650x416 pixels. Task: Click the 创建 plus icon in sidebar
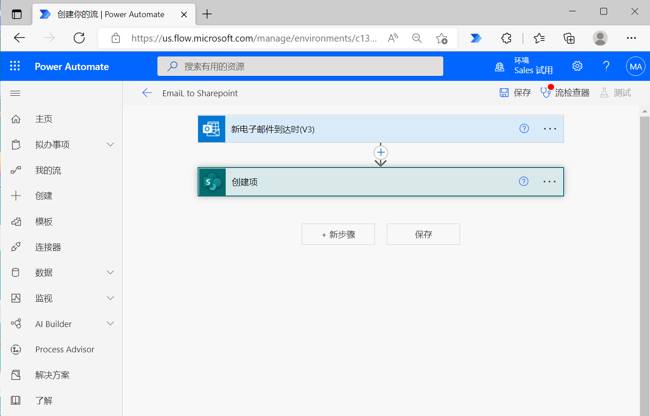click(x=16, y=196)
